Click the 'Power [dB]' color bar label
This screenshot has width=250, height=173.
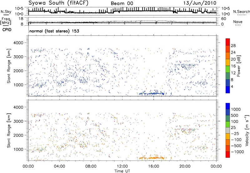click(238, 66)
